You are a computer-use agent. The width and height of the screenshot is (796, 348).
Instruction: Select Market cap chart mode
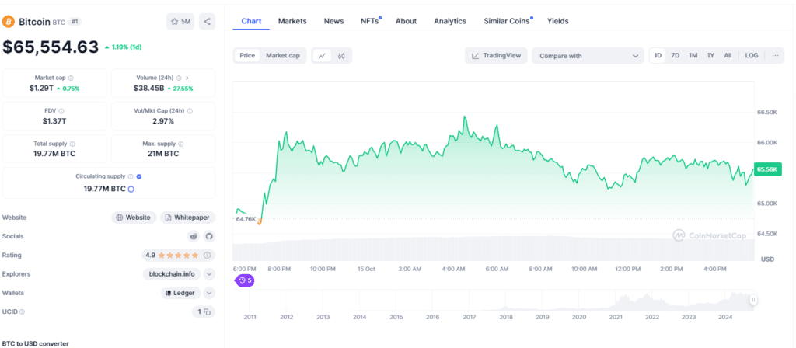[x=283, y=56]
